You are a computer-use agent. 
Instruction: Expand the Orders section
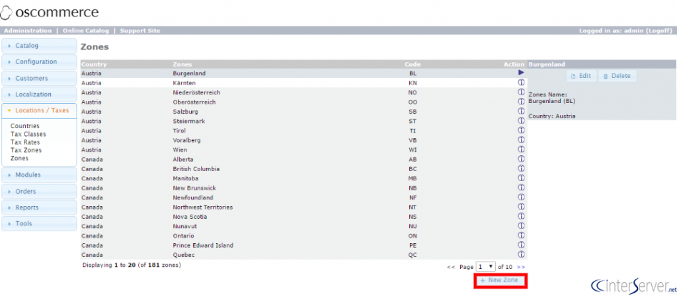click(39, 191)
